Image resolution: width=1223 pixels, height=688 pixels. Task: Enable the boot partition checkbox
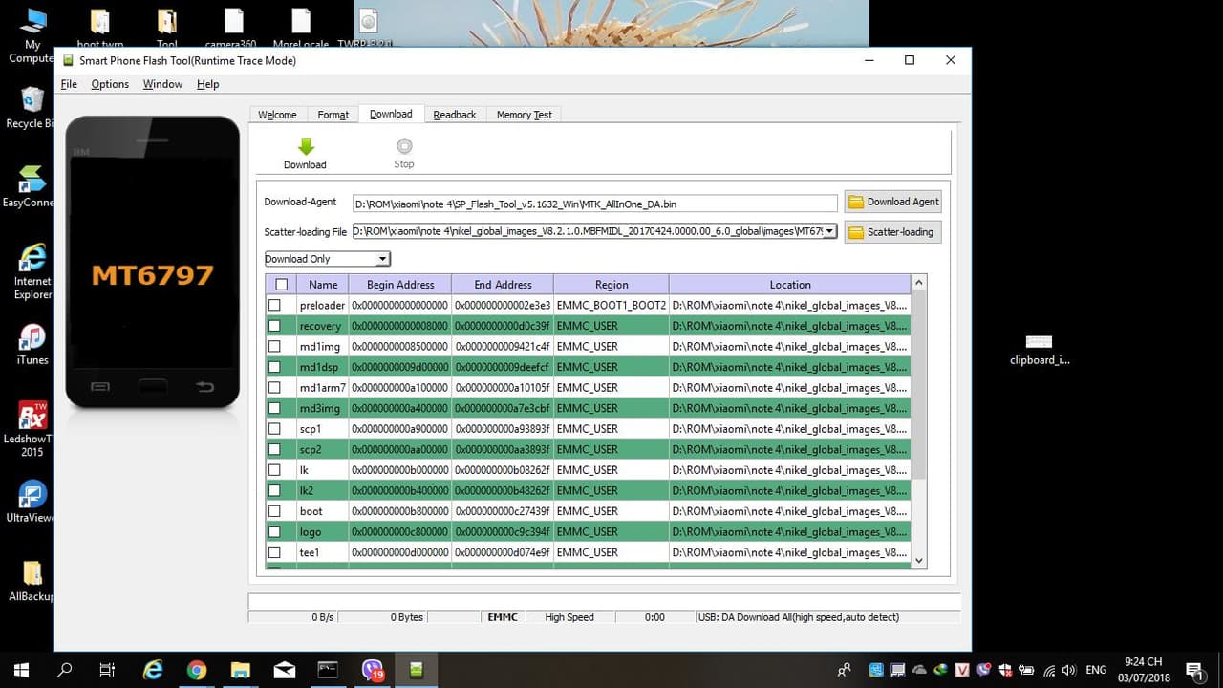click(275, 511)
